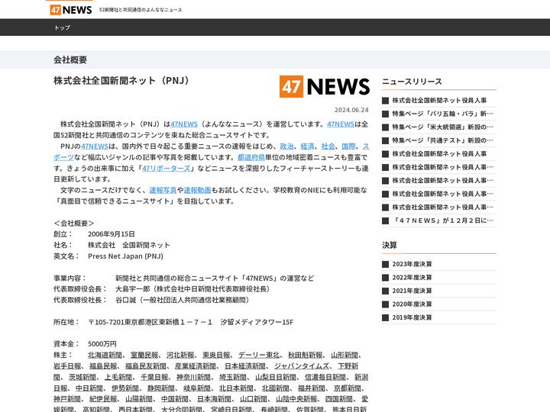This screenshot has height=412, width=550.
Task: Follow the 47NEWS link right after PNJの
Action: click(95, 146)
